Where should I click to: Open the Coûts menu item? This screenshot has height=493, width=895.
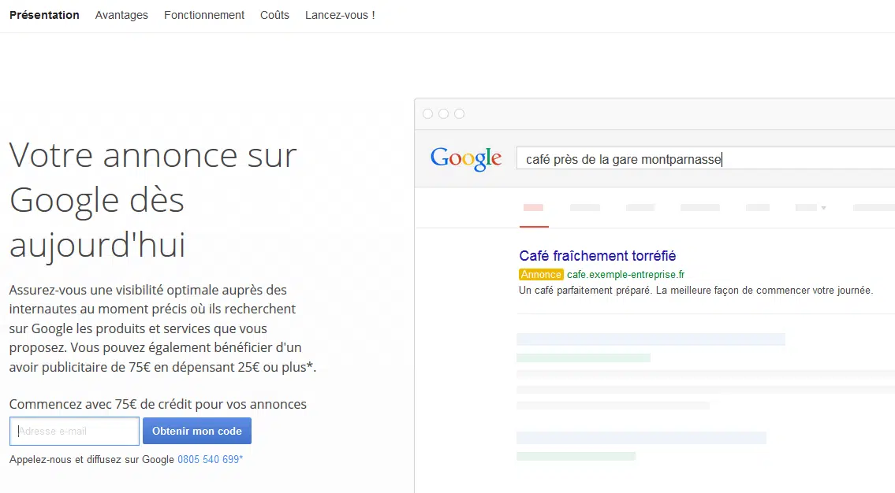click(x=274, y=15)
